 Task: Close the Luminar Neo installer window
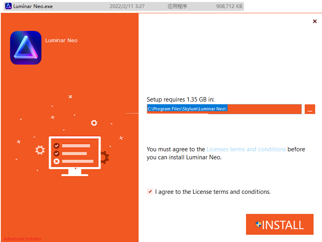pos(315,21)
